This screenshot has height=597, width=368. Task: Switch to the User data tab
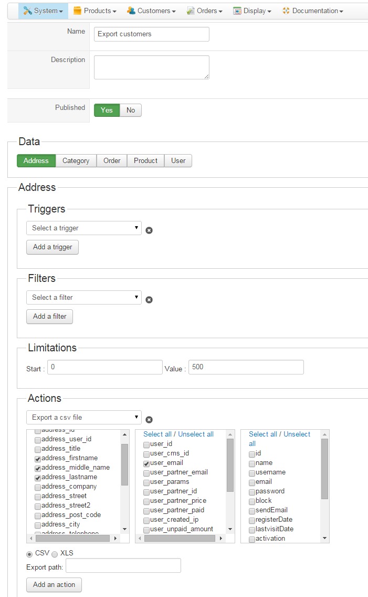(x=178, y=160)
